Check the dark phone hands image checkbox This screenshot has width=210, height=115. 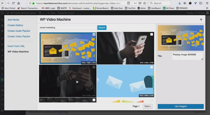pyautogui.click(x=94, y=67)
